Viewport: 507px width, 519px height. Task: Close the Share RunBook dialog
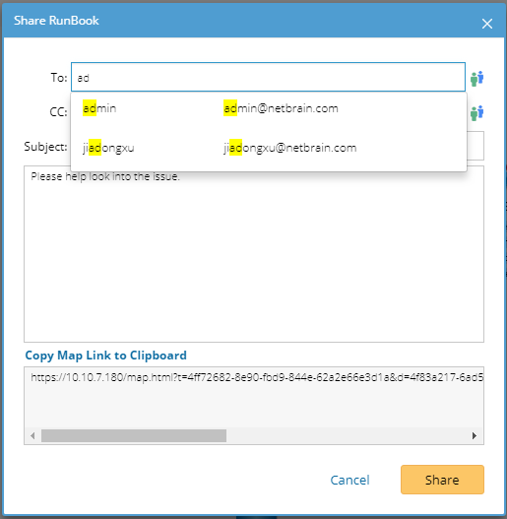[487, 24]
